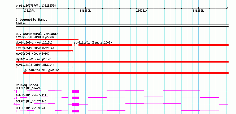Screen dimensions: 236x114
Task: Open transcript label BCLAF1|NM_001077440
Action: [x=31, y=101]
